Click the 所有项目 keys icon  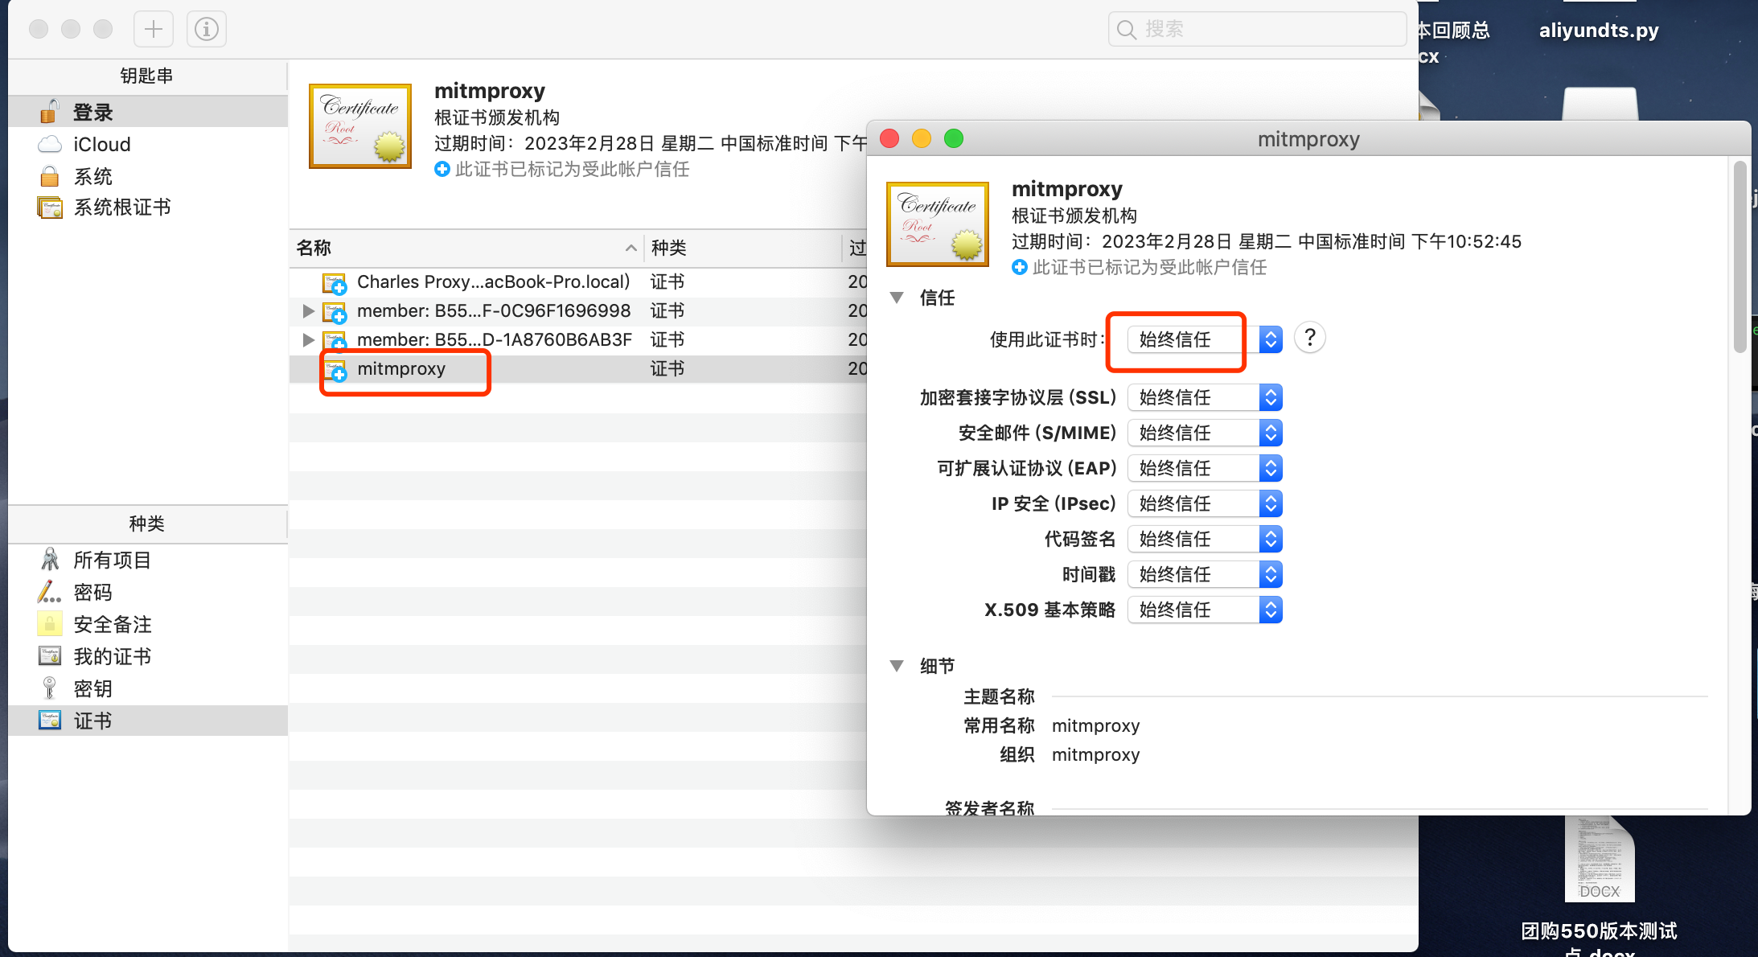click(50, 559)
